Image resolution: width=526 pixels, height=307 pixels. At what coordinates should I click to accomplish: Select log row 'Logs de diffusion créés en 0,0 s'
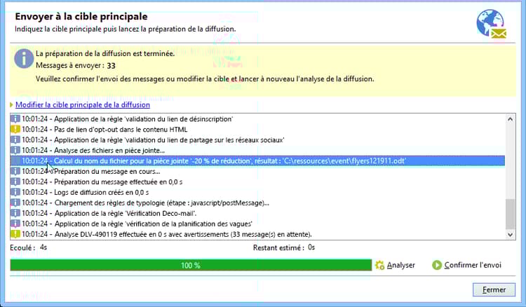click(x=257, y=192)
